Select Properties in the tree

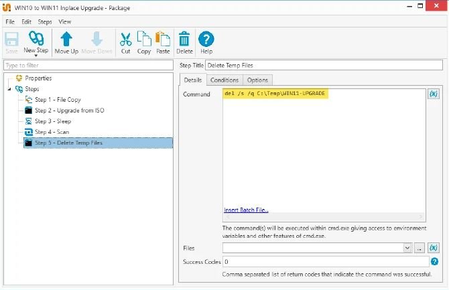pos(38,78)
